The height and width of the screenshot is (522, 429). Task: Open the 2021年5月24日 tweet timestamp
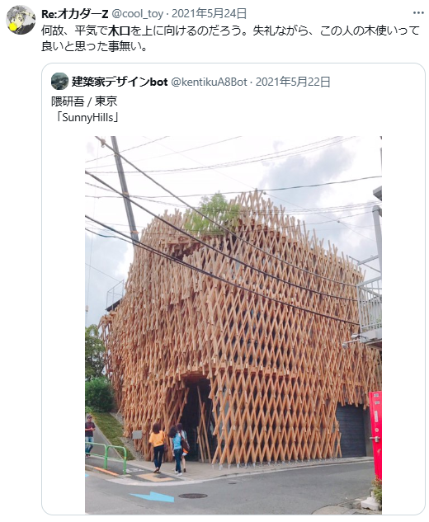(x=210, y=14)
